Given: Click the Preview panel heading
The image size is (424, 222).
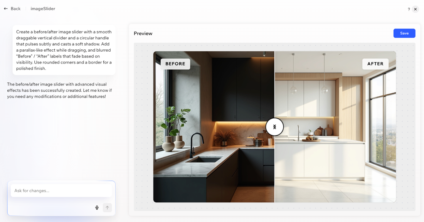Looking at the screenshot, I should (143, 34).
